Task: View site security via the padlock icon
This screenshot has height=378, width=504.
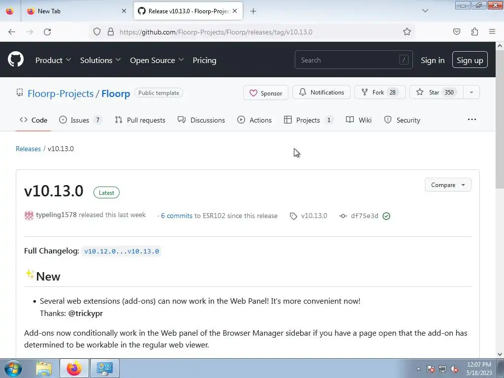Action: tap(111, 32)
